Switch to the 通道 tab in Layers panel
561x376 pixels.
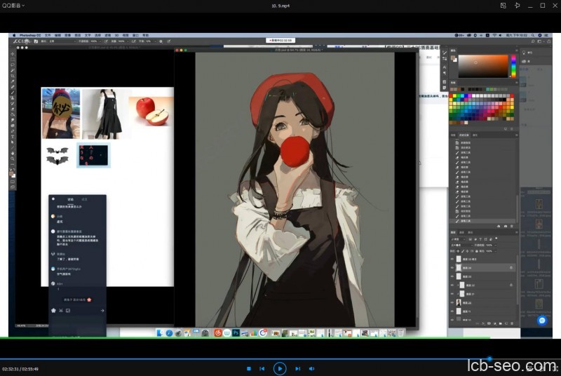point(461,232)
